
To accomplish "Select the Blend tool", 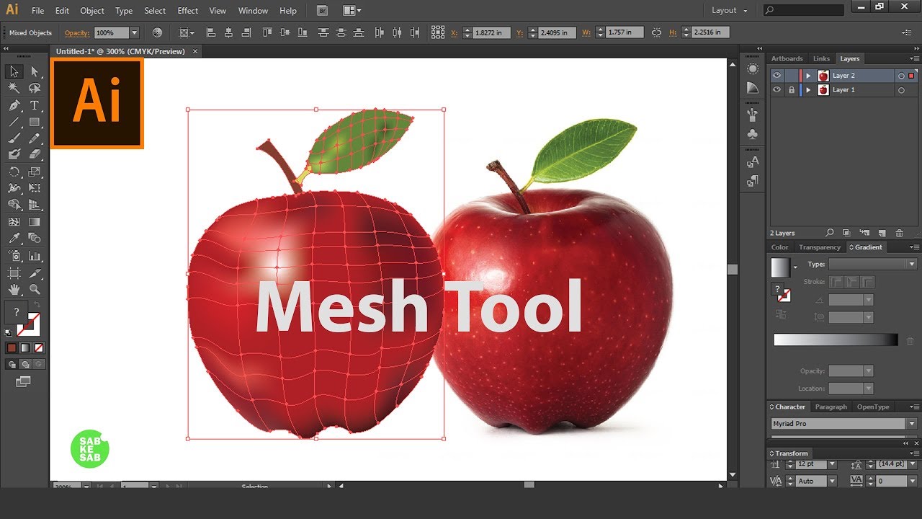I will pos(35,239).
